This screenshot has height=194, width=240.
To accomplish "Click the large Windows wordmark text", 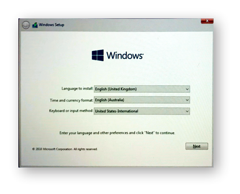I will pyautogui.click(x=124, y=55).
